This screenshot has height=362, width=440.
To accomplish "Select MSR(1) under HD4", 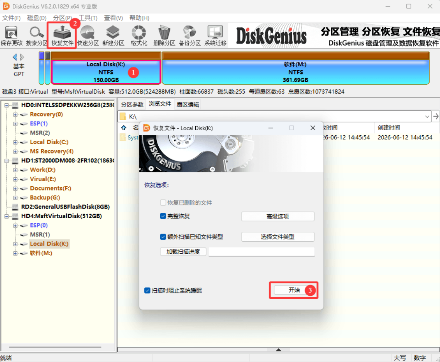I will (x=40, y=234).
